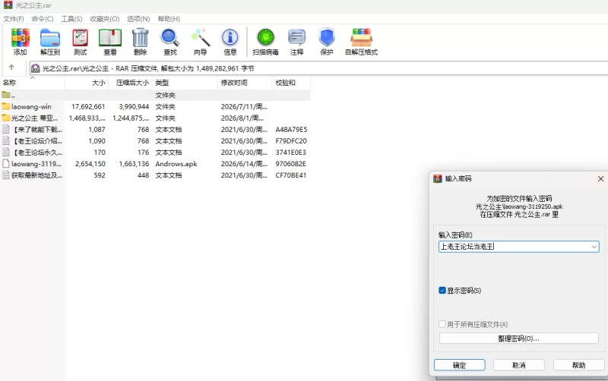Viewport: 608px width, 381px height.
Task: Toggle Use for all archives (用于所有压缩文件) checkbox
Action: 442,323
